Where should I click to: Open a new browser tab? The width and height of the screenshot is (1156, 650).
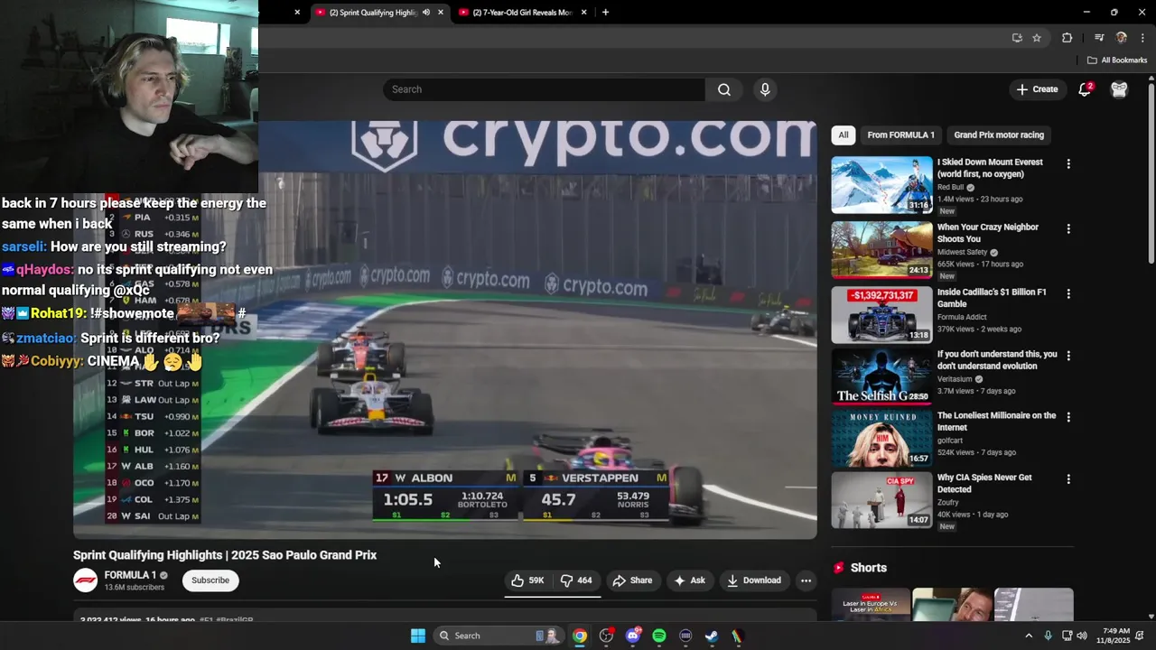click(x=605, y=13)
